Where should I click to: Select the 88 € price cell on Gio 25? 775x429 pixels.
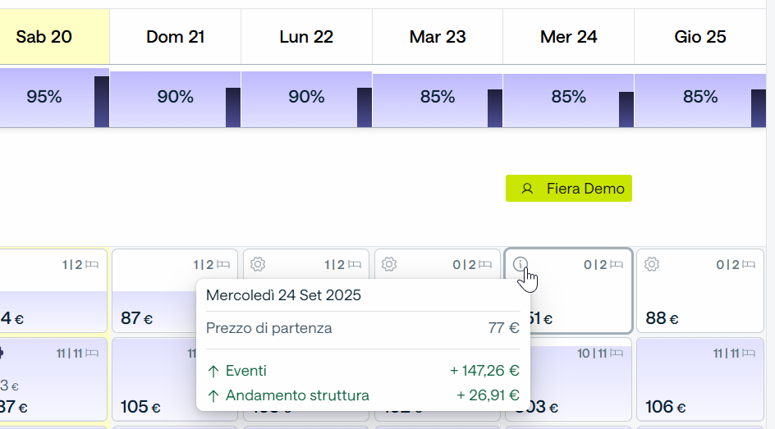click(x=699, y=290)
